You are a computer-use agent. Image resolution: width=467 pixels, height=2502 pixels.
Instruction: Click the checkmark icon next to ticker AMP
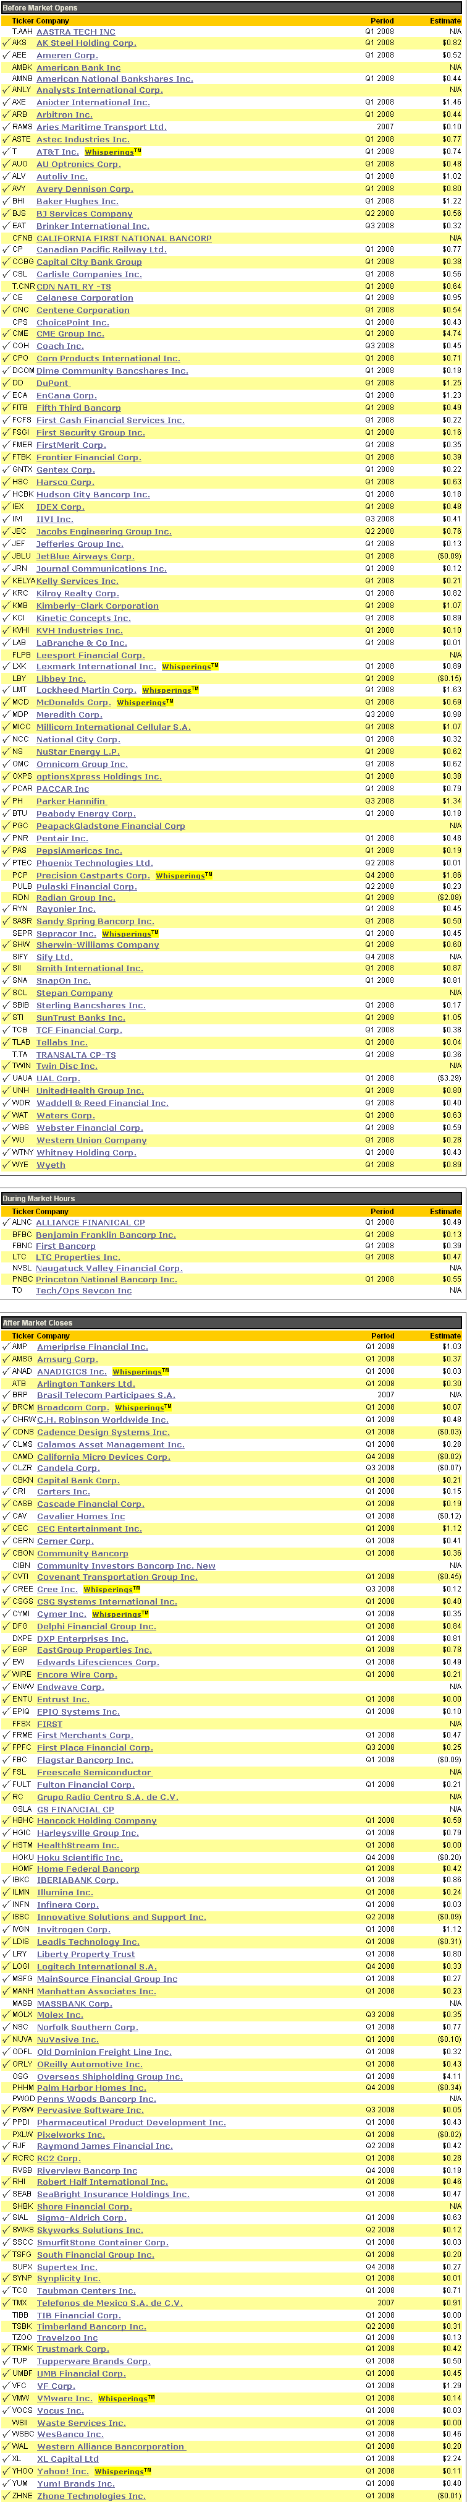pos(6,1347)
